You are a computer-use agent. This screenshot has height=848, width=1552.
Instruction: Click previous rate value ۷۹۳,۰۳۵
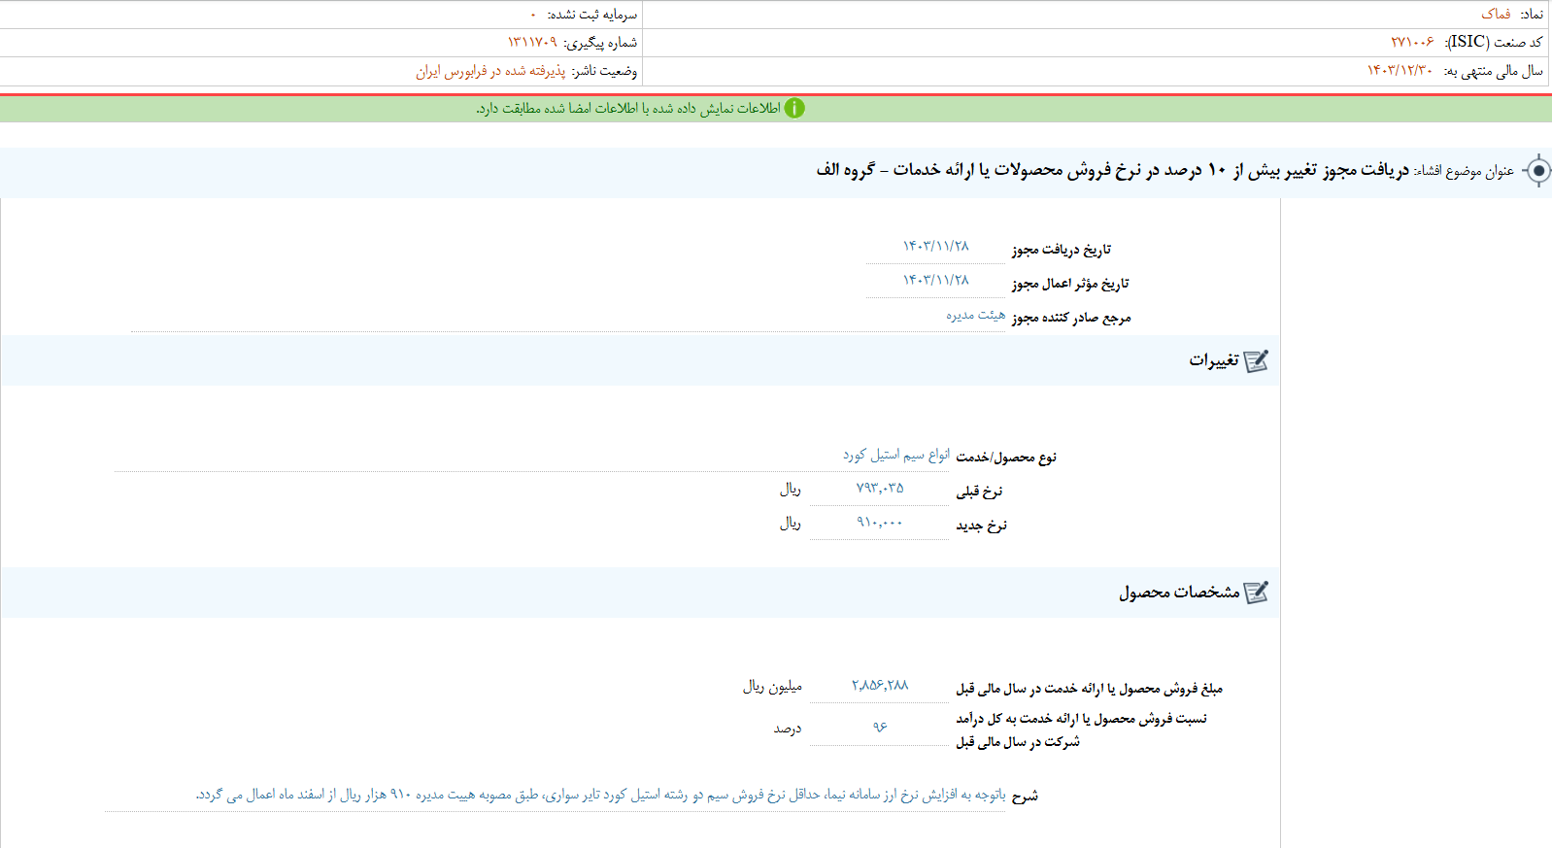click(x=880, y=489)
